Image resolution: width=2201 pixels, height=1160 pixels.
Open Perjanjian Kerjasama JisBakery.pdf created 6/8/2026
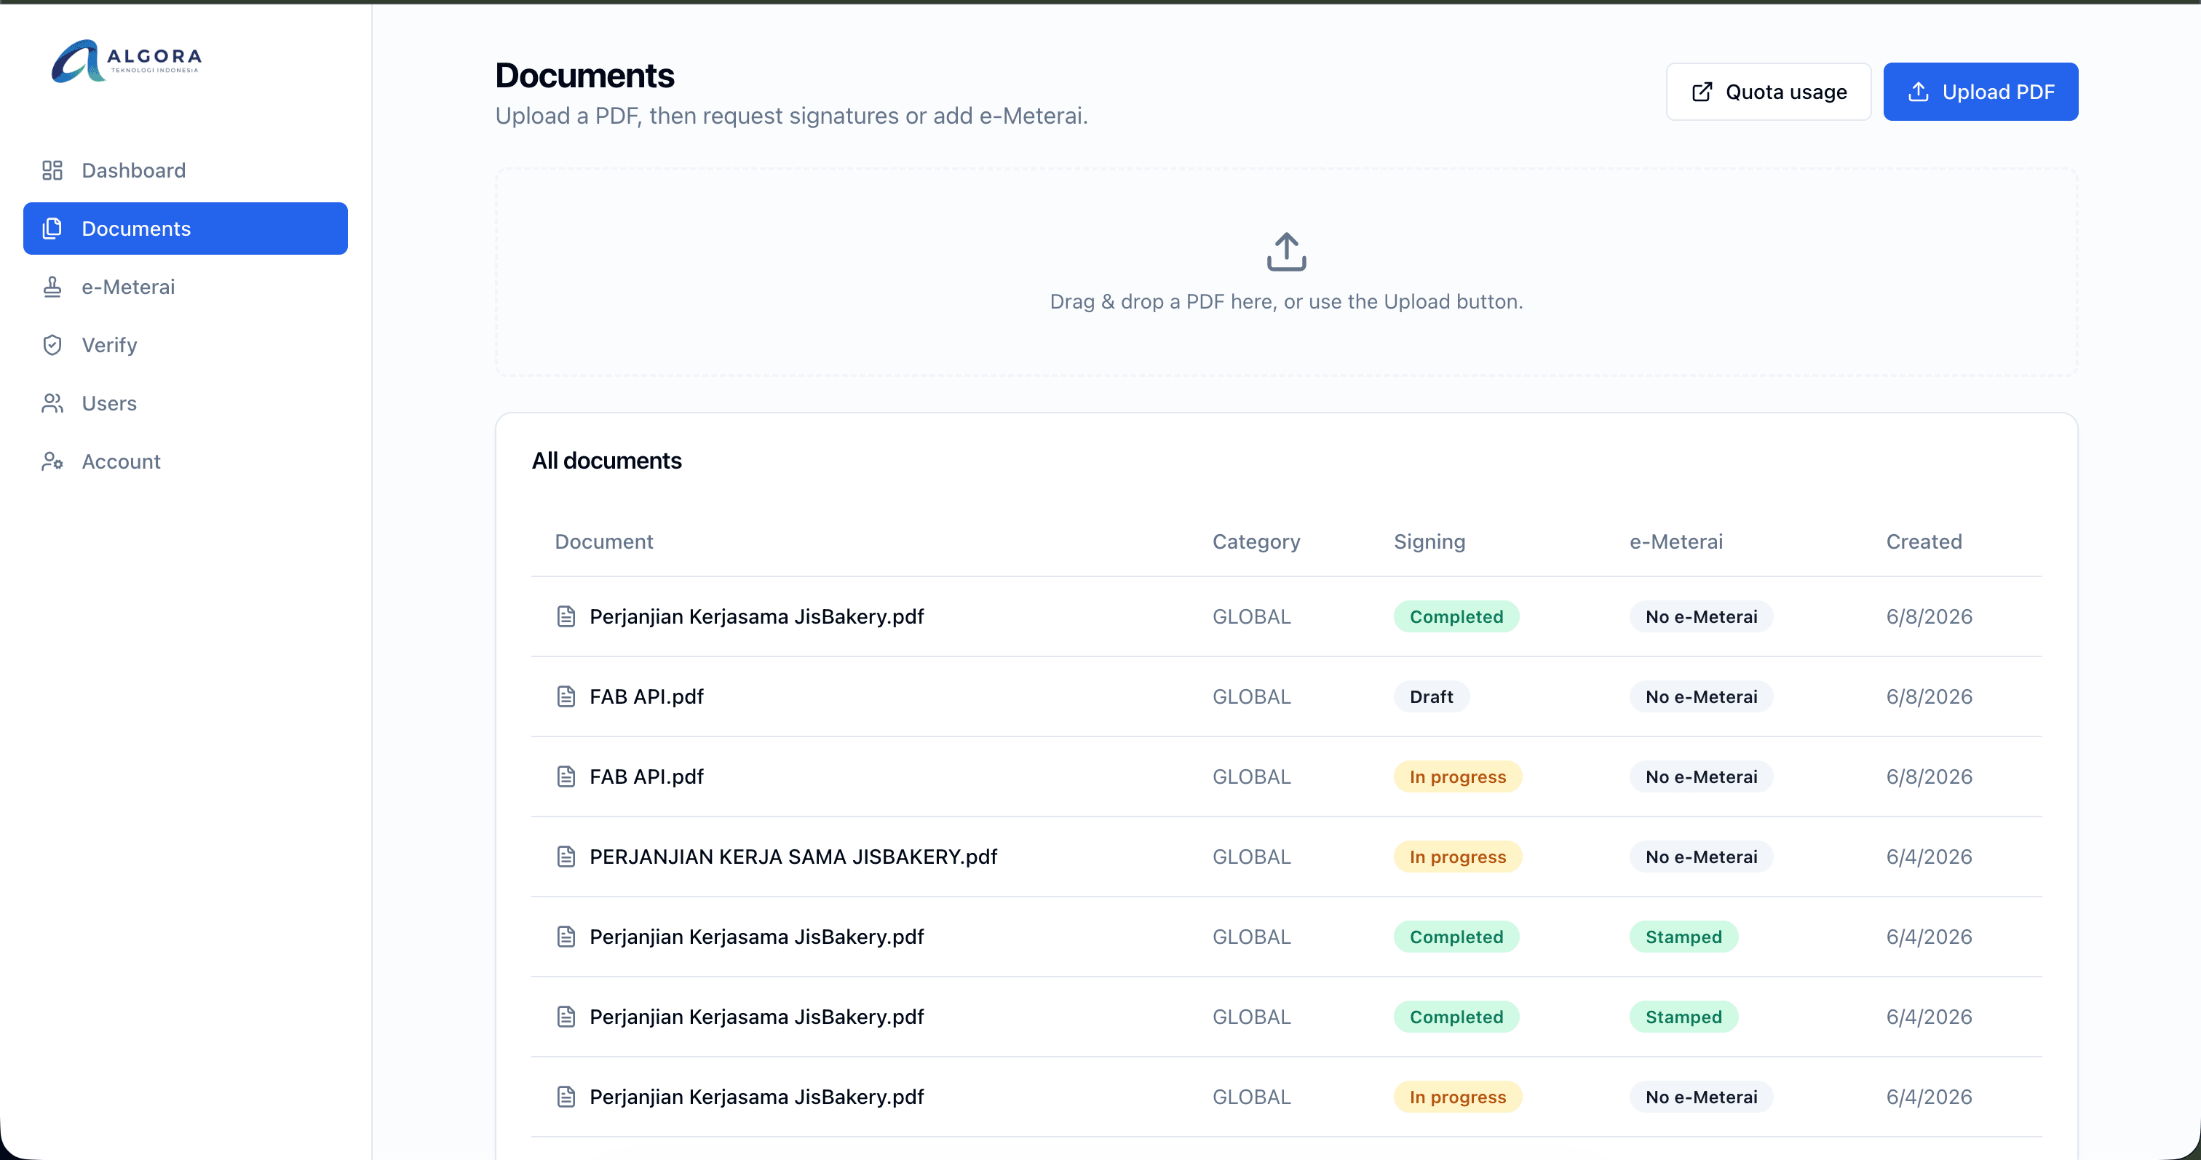(x=756, y=616)
